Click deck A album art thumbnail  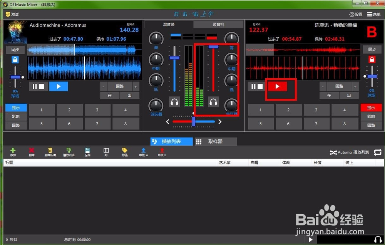tap(15, 32)
